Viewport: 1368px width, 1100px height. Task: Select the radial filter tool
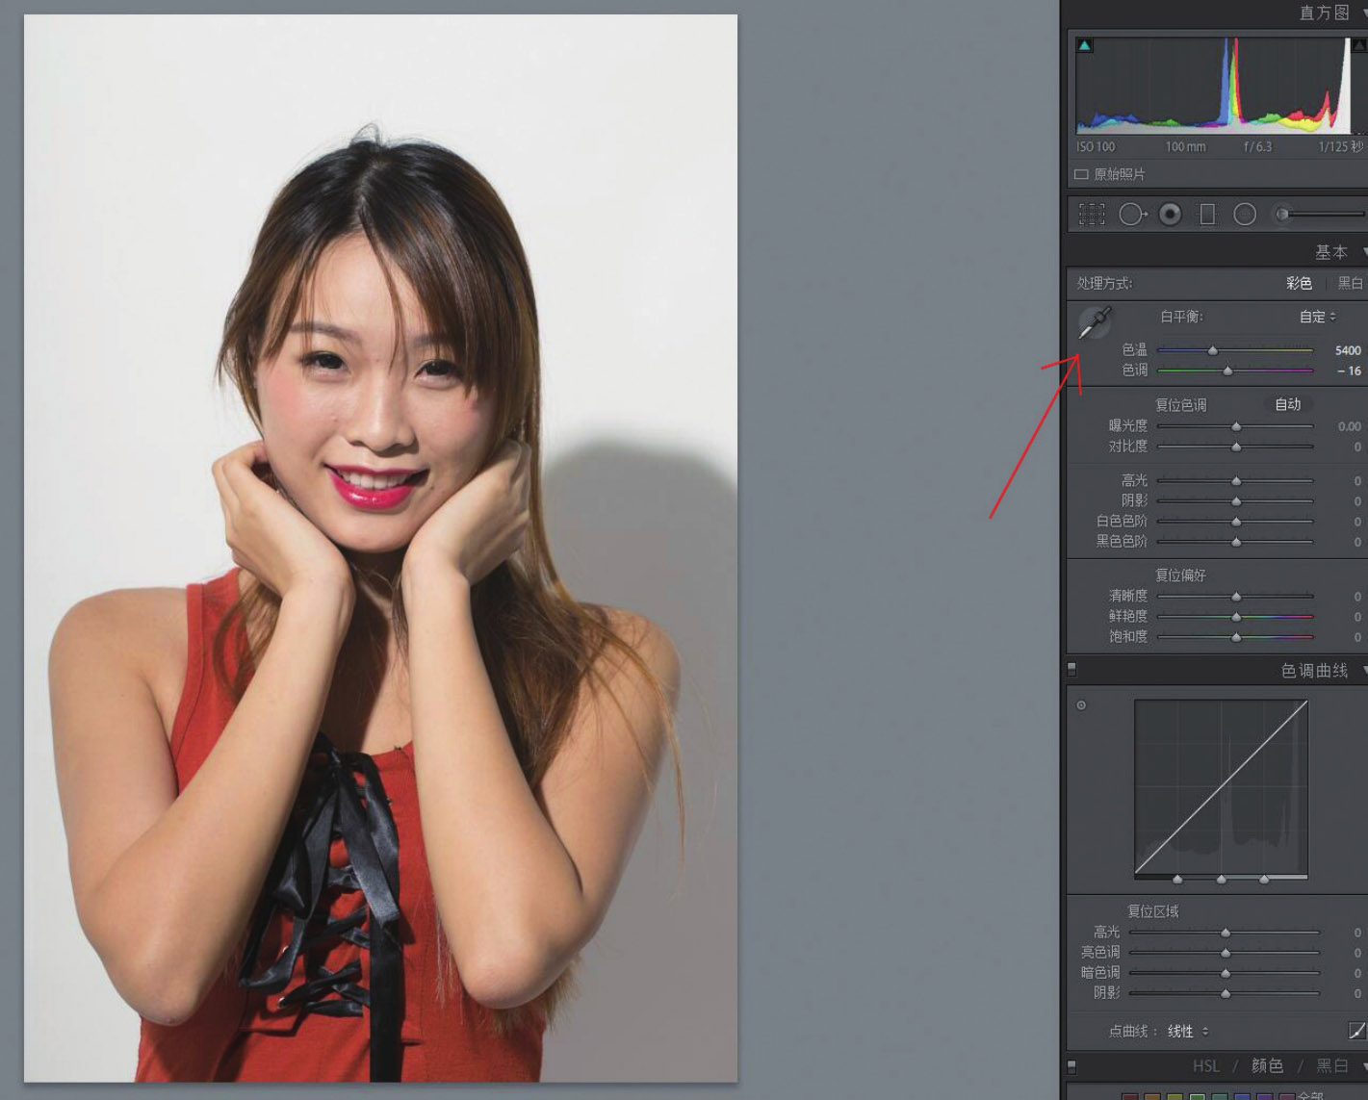click(x=1245, y=215)
